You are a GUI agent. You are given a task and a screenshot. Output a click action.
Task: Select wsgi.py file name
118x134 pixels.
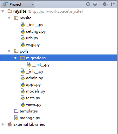coord(33,45)
